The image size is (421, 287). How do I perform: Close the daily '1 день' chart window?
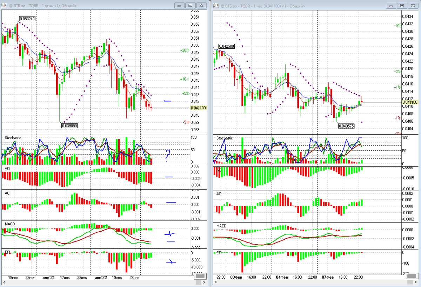tap(201, 6)
